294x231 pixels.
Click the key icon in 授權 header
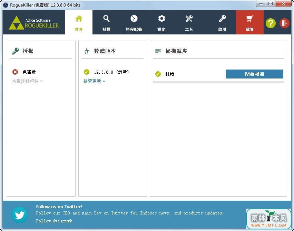click(16, 51)
